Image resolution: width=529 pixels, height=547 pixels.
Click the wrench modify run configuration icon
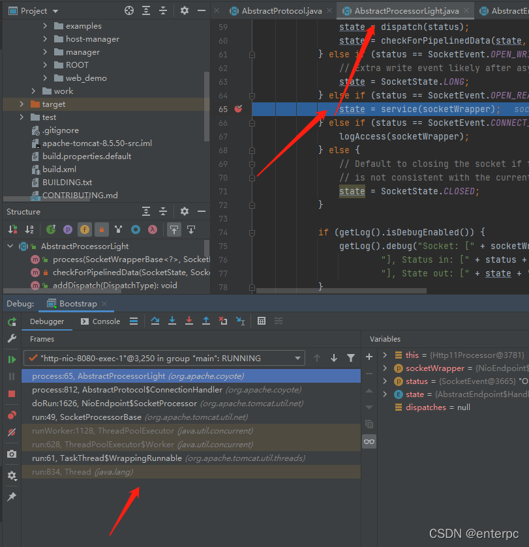12,338
